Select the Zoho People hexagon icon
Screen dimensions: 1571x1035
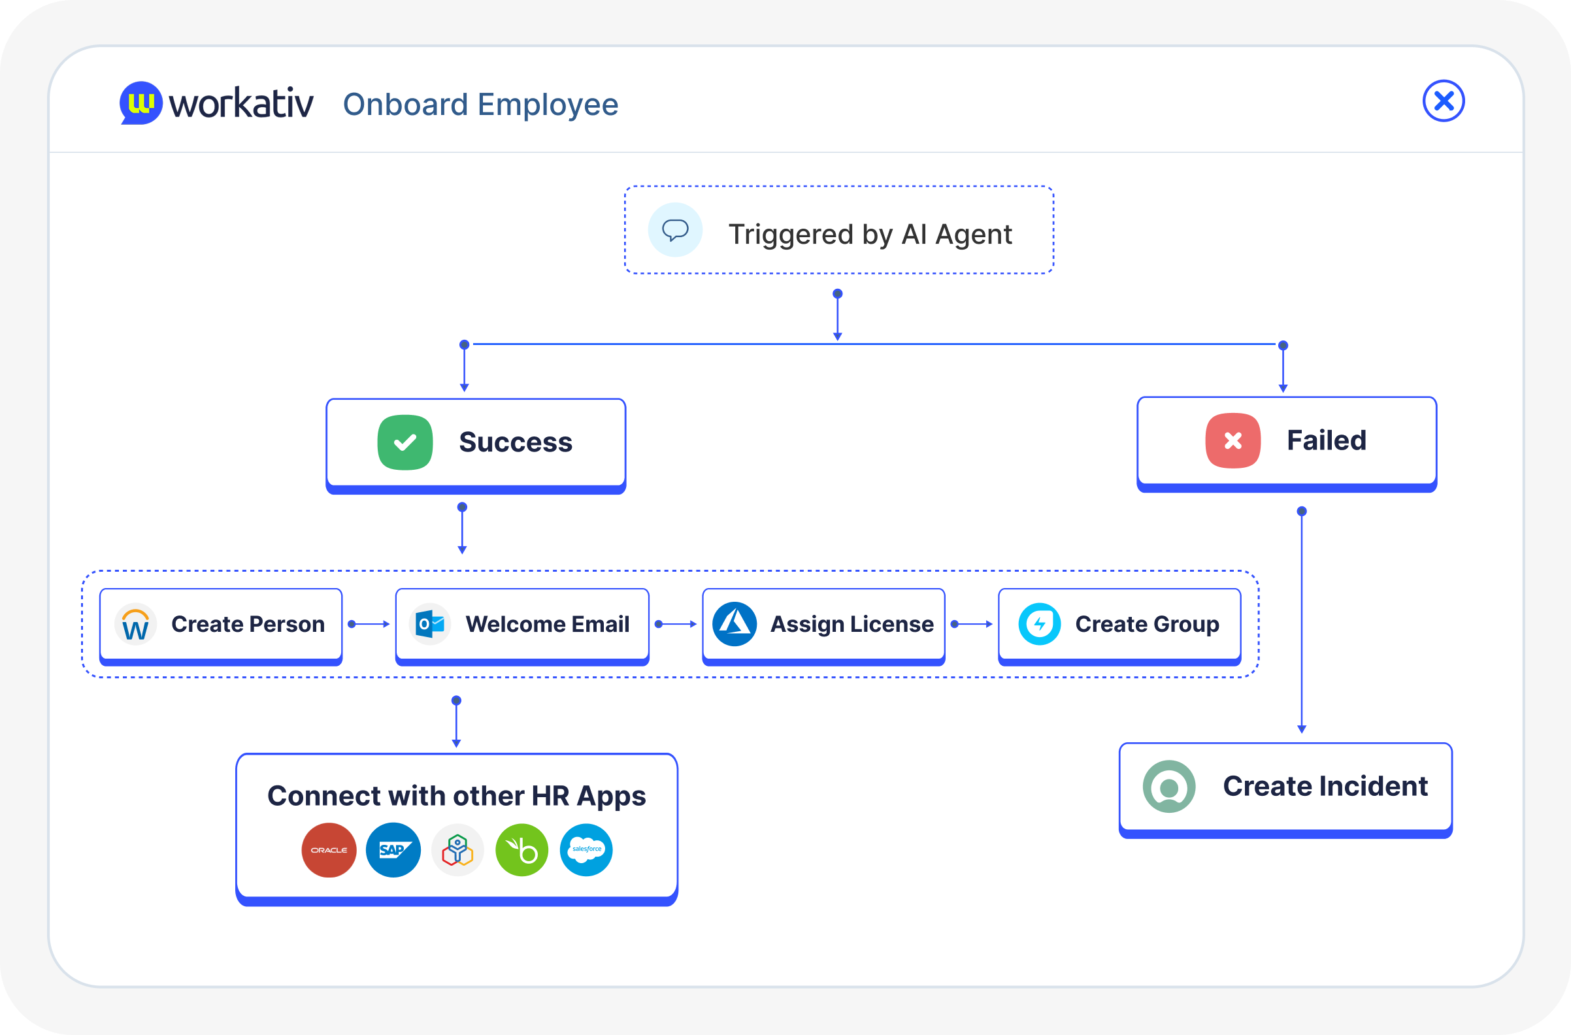[457, 850]
